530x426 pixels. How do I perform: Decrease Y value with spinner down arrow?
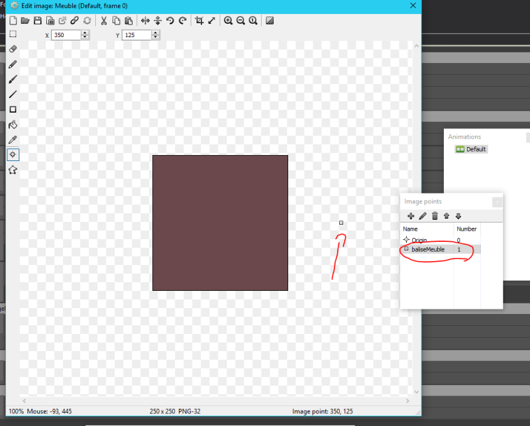[156, 37]
